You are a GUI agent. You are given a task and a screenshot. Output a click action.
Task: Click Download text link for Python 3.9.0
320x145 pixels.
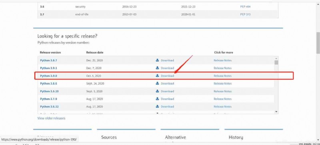168,76
